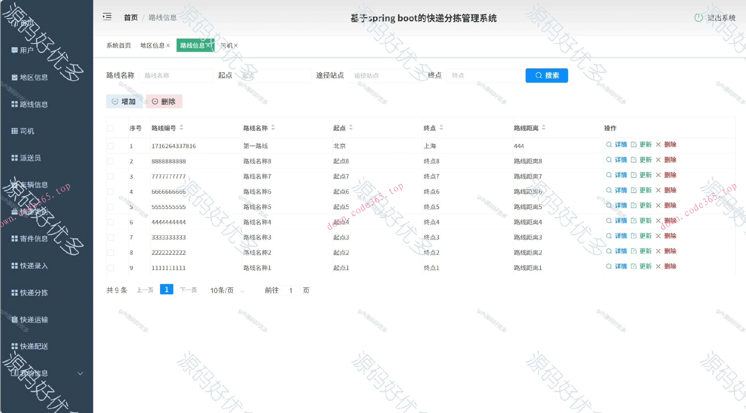Click 增加 to add a new route
Image resolution: width=746 pixels, height=413 pixels.
[x=124, y=101]
